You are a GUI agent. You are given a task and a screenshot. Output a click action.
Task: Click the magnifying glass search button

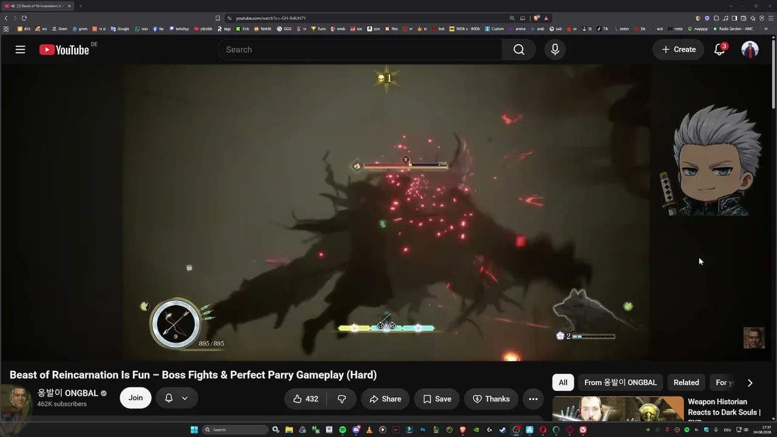click(x=518, y=50)
